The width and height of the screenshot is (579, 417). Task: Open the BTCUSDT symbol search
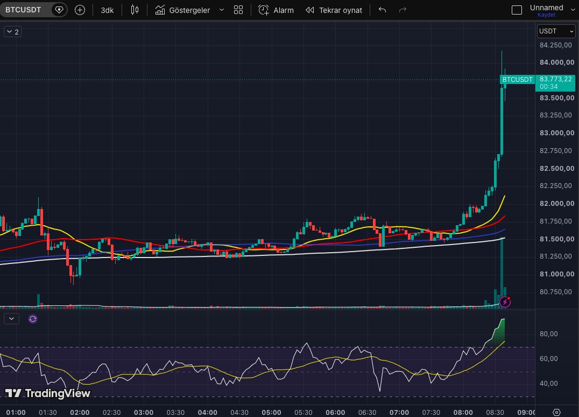click(23, 10)
